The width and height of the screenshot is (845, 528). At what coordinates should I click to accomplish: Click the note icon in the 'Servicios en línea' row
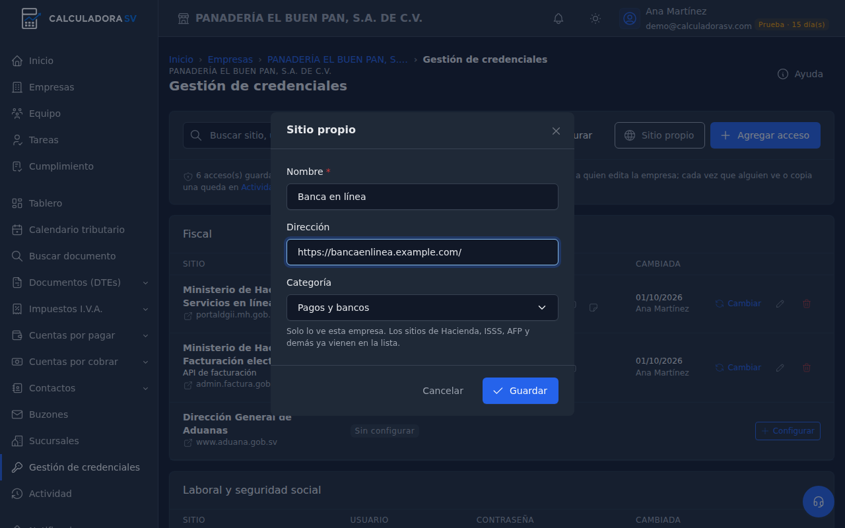coord(593,307)
